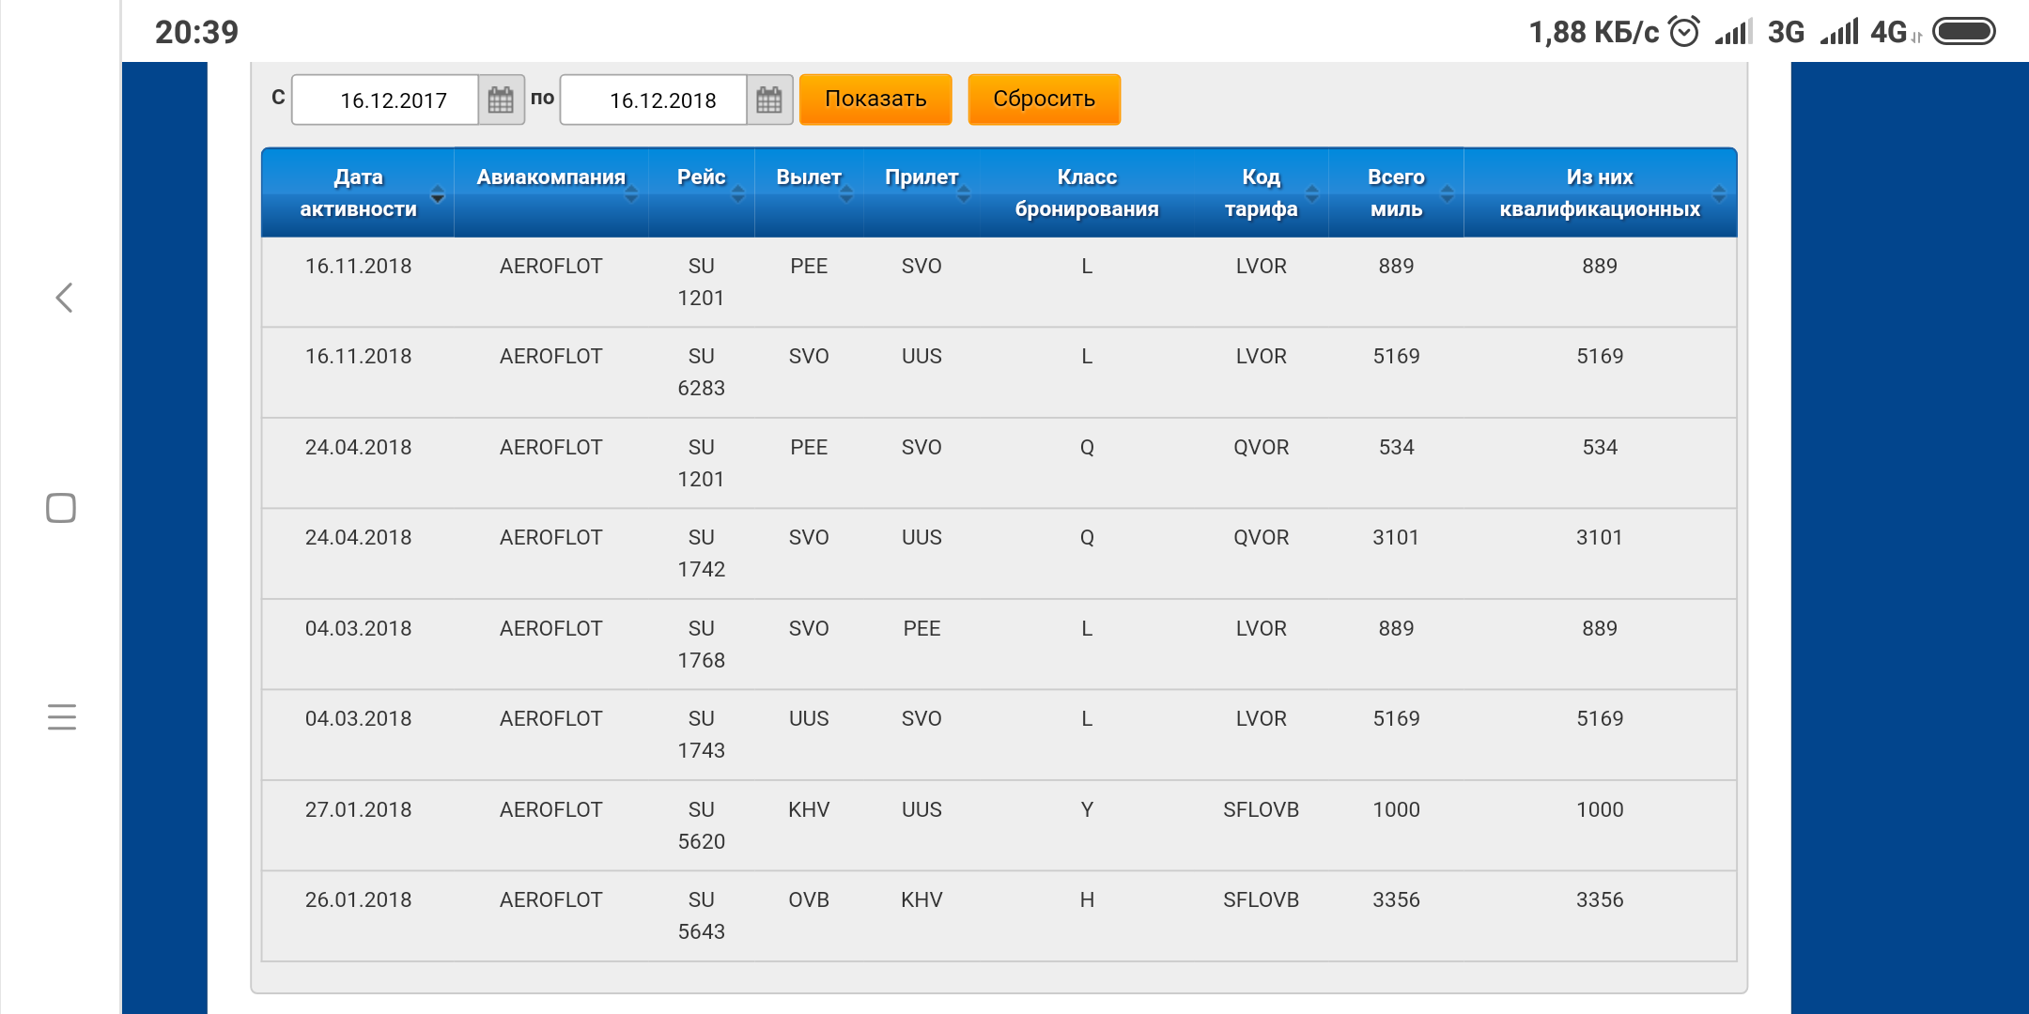
Task: Focus the start date field 16.12.2017
Action: tap(385, 100)
